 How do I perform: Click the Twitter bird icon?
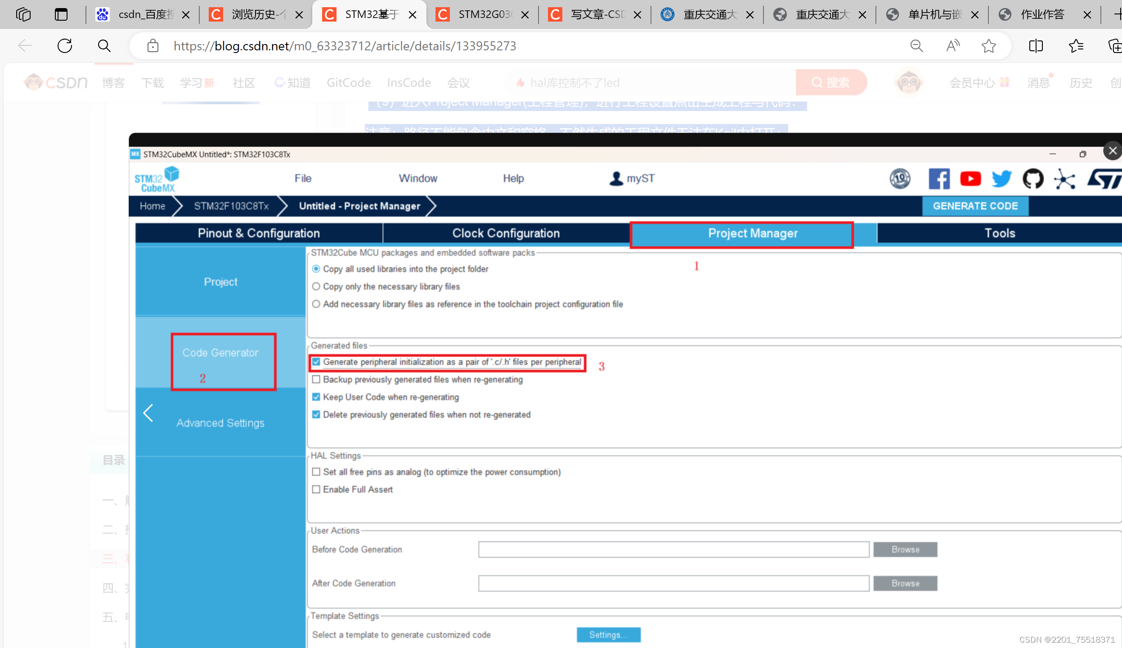click(x=1001, y=179)
